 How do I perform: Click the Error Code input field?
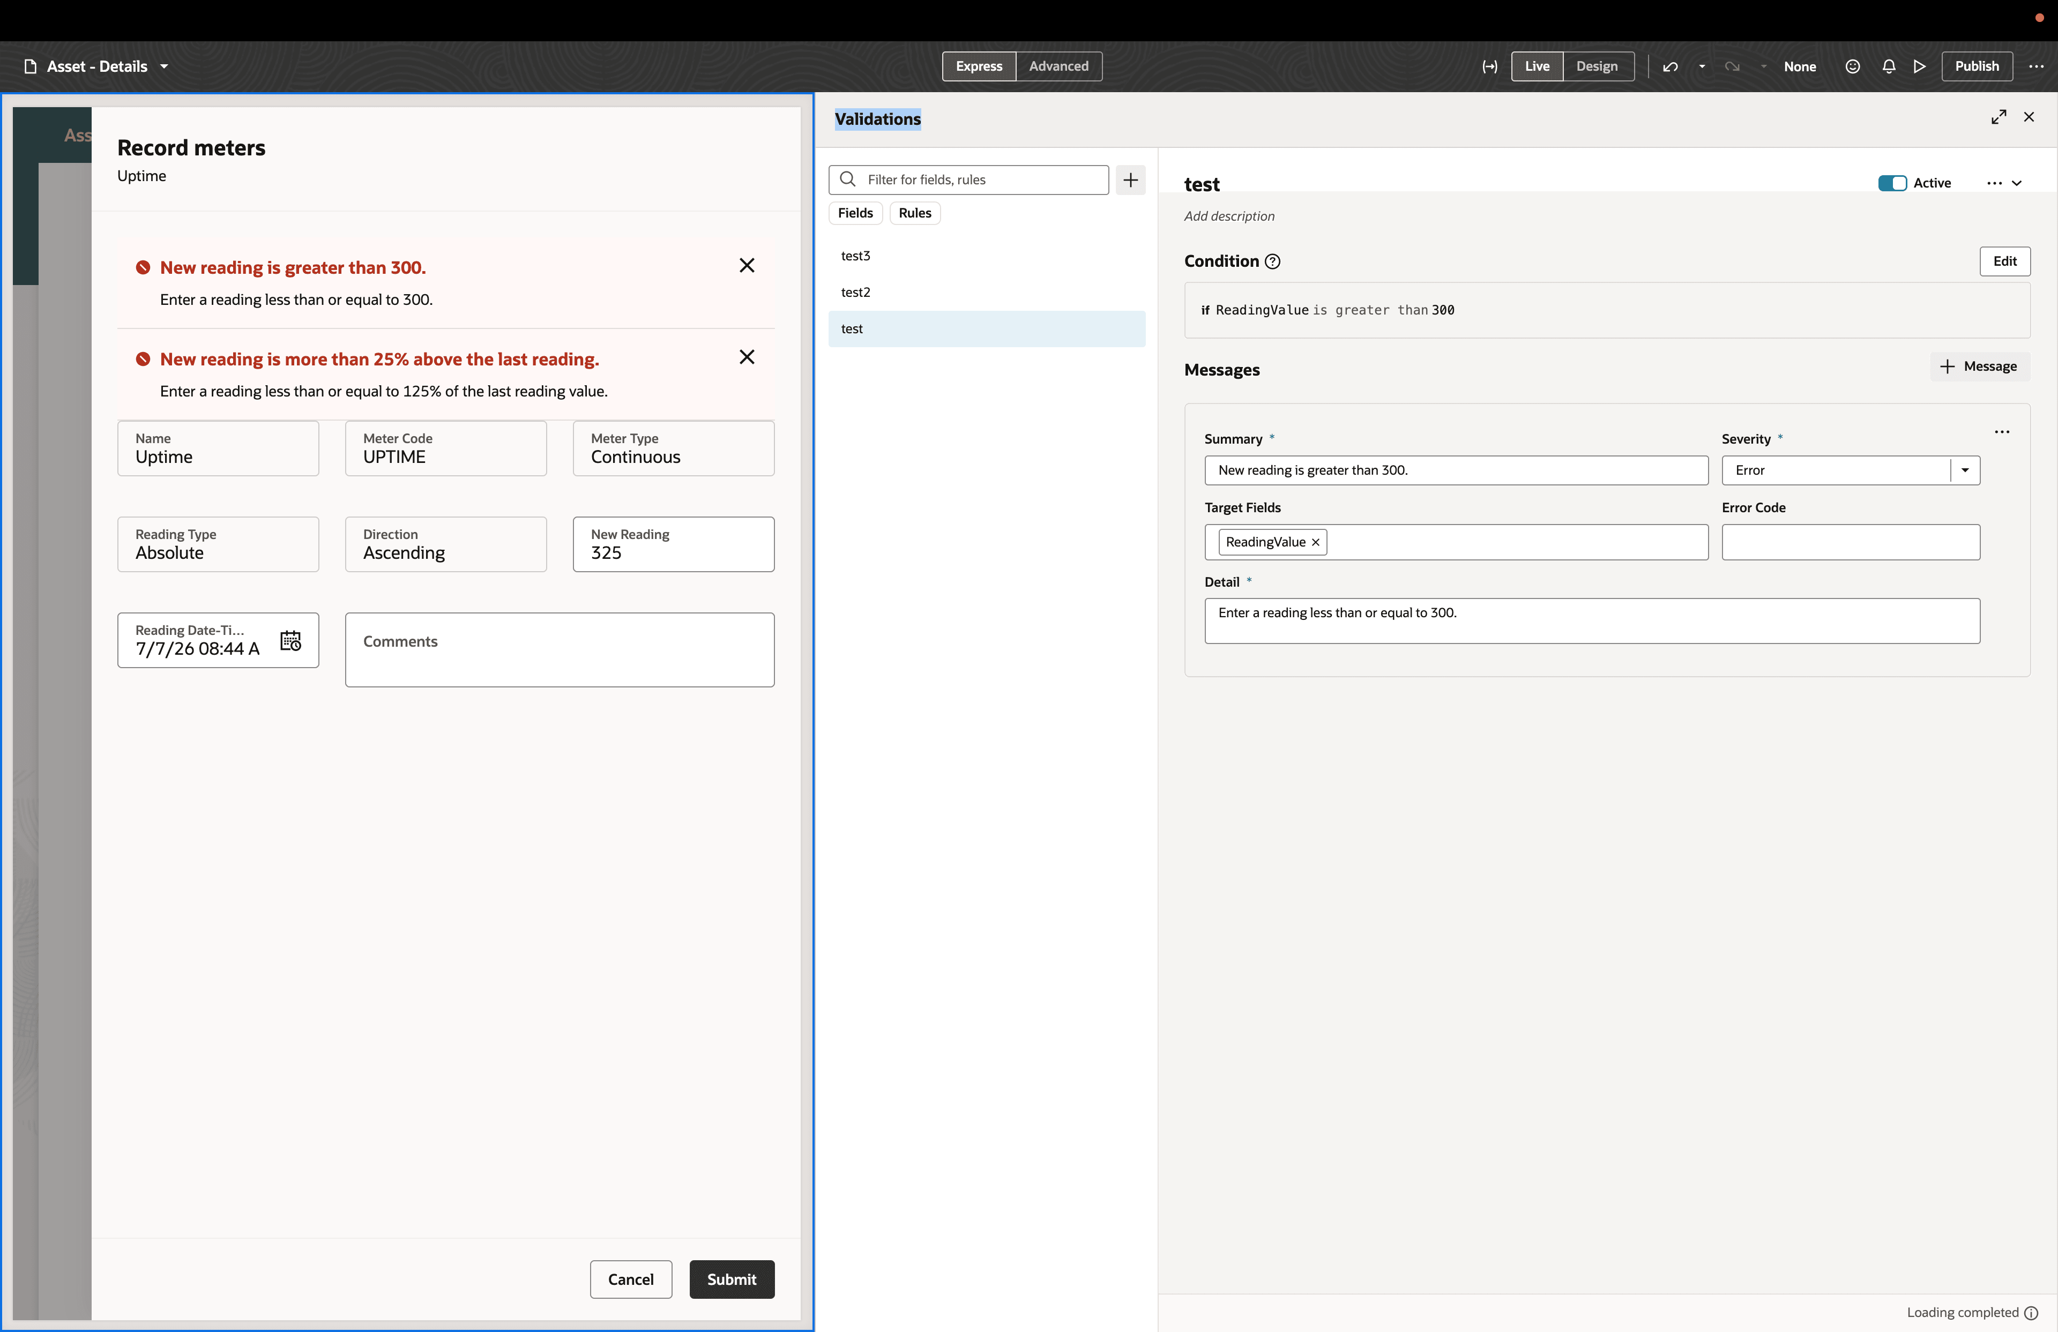1851,542
